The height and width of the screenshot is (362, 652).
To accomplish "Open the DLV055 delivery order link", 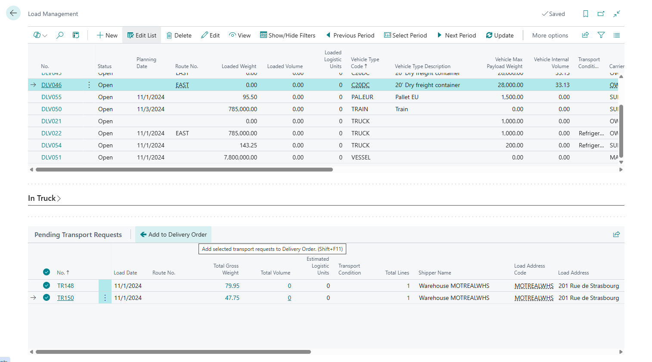I will 51,97.
